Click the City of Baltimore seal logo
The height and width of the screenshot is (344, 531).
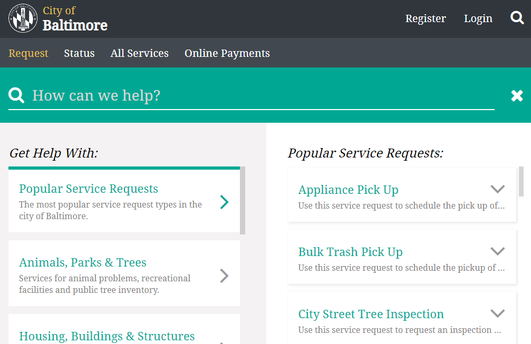[23, 18]
